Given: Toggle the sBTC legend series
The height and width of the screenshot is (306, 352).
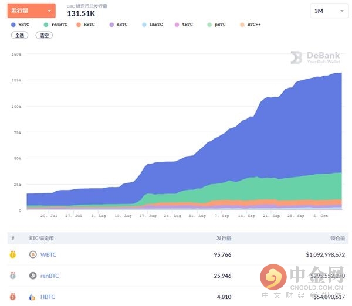Looking at the screenshot, I should tap(119, 25).
